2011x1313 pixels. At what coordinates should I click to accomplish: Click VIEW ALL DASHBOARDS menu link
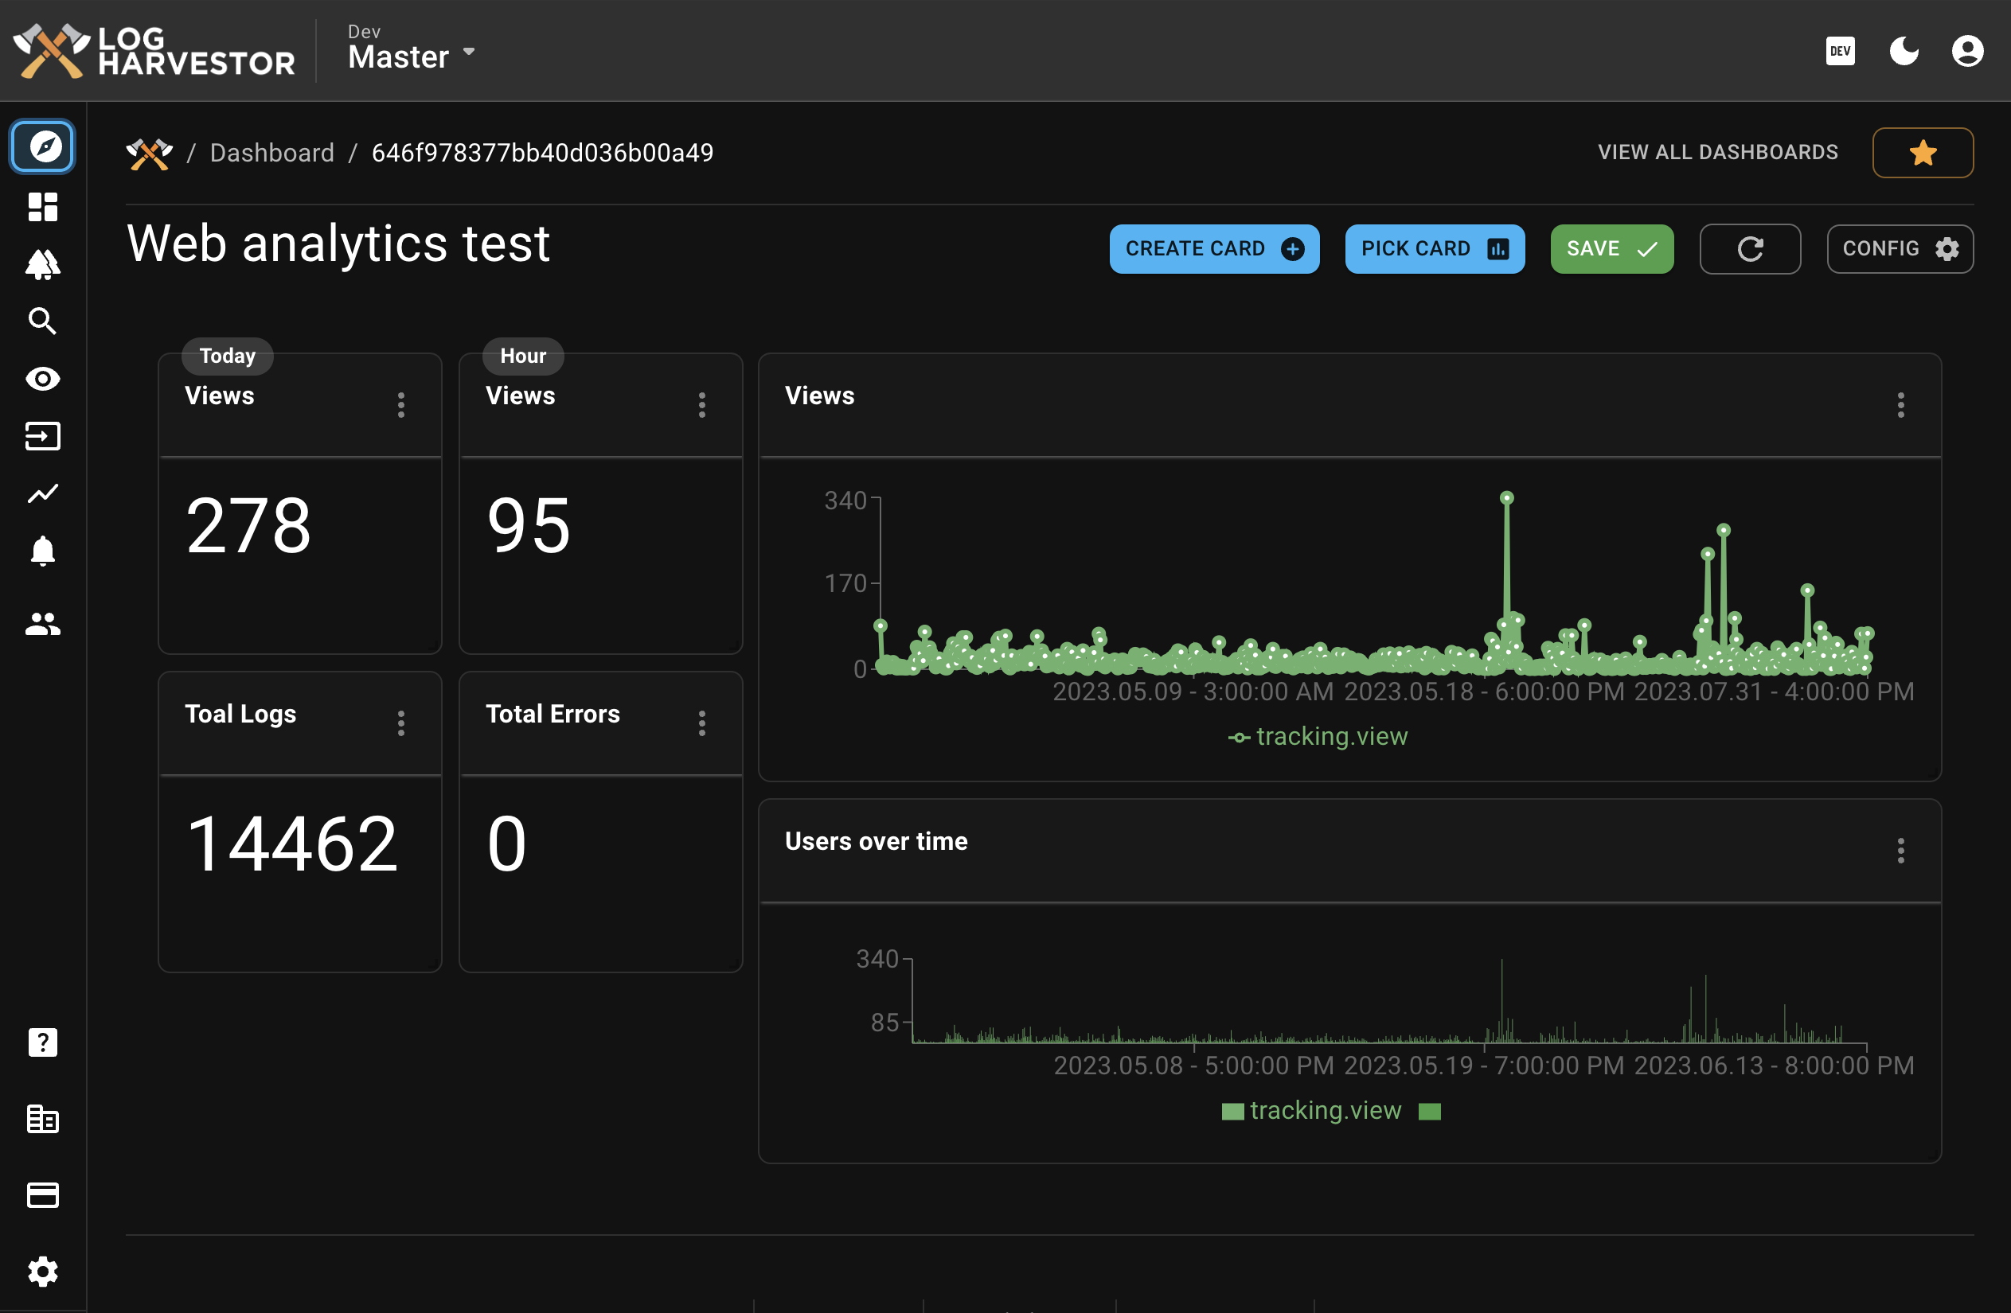1718,151
